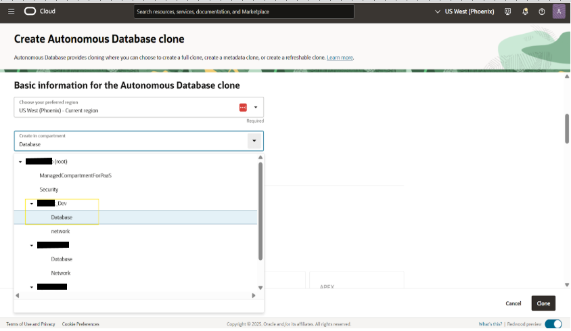
Task: Open the Learn more link
Action: pos(340,58)
